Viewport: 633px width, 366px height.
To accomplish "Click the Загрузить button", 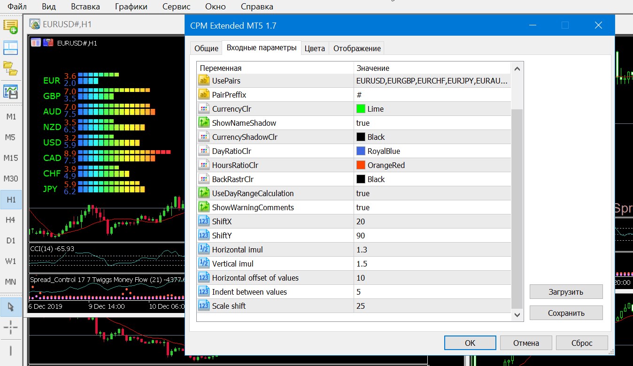I will 566,292.
